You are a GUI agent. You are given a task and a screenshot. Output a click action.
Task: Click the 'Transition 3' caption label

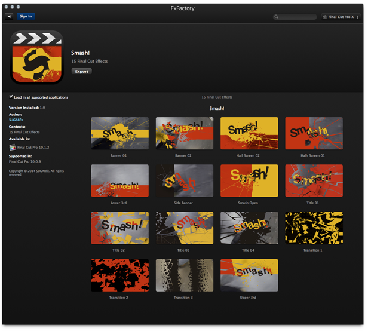(183, 298)
